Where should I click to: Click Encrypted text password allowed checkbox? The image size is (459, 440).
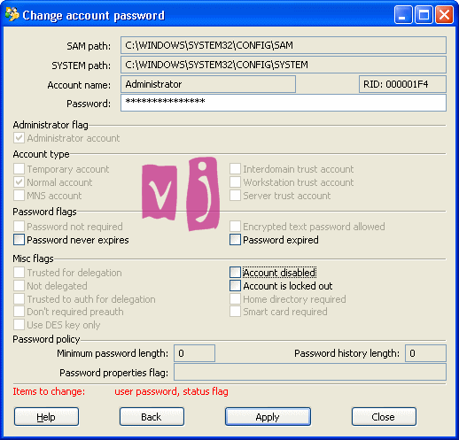[235, 227]
